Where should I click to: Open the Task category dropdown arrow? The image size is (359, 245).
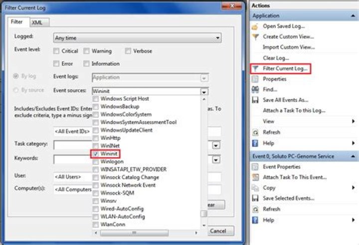click(216, 145)
